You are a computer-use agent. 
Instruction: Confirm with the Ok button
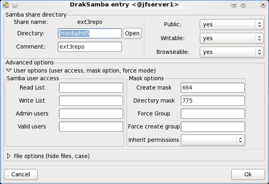[248, 174]
